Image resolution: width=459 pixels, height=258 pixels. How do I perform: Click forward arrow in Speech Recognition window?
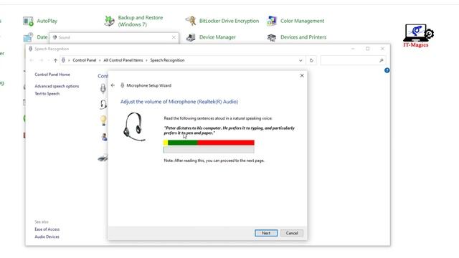point(42,60)
